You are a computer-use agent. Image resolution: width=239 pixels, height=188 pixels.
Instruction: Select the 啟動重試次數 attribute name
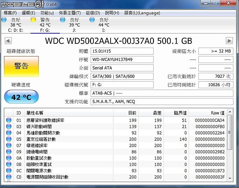(x=39, y=158)
